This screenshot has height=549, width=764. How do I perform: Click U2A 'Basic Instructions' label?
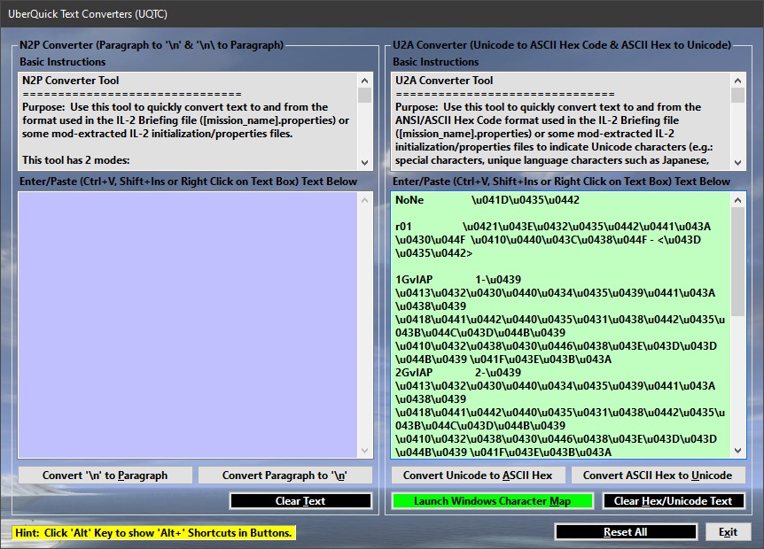[x=435, y=62]
